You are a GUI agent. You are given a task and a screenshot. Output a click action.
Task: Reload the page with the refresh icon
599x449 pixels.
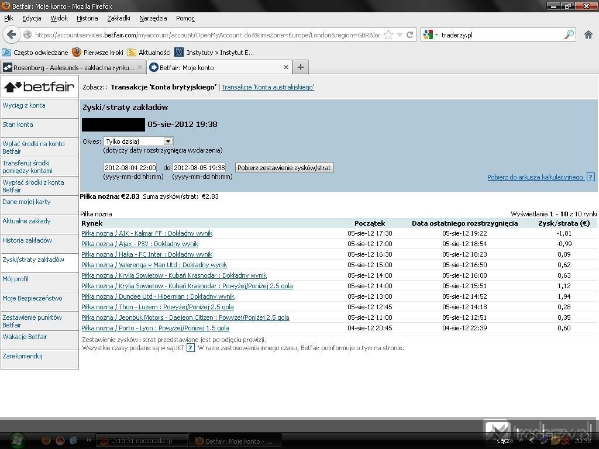pos(410,34)
